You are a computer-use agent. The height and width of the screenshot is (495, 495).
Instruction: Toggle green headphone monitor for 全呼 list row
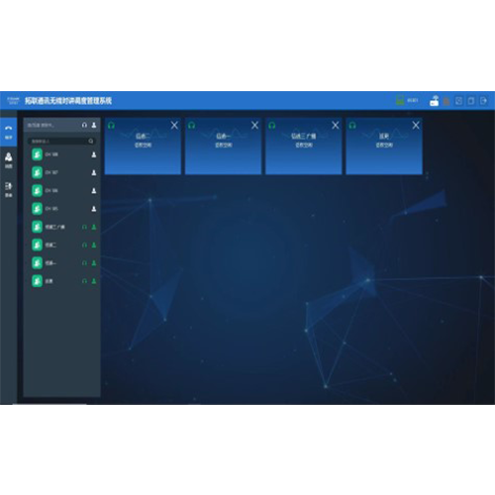pos(84,281)
